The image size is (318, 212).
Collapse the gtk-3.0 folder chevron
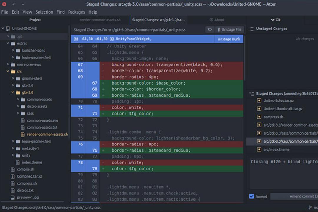[x=13, y=92]
